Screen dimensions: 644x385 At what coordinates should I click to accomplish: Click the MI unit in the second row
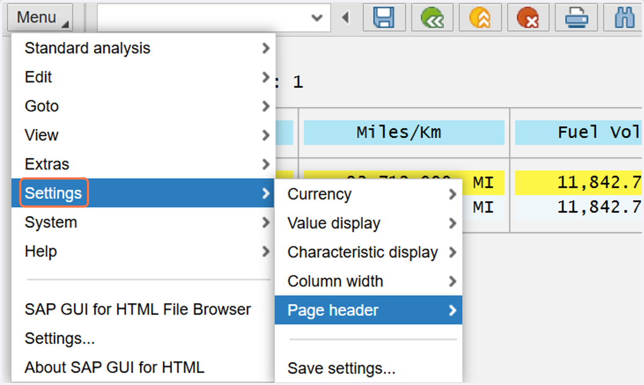(483, 207)
